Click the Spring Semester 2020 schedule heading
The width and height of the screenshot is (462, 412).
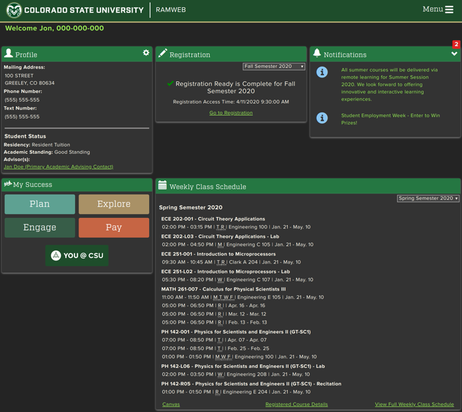coord(191,207)
